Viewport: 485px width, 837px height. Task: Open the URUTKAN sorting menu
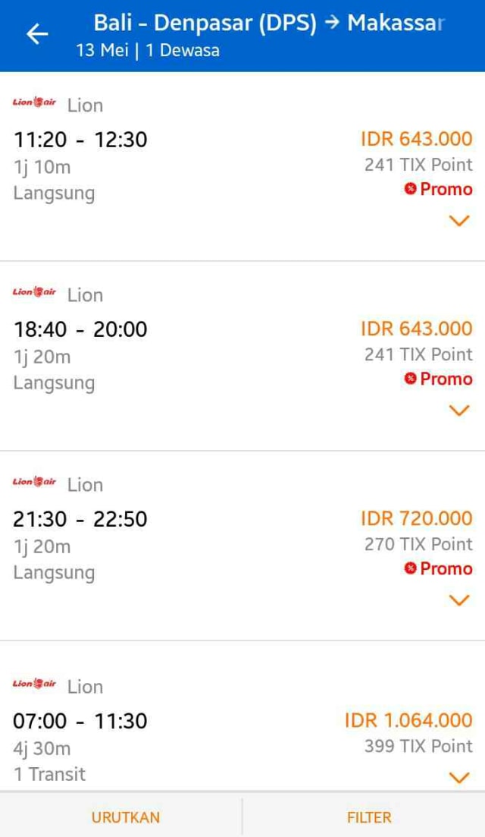coord(126,817)
